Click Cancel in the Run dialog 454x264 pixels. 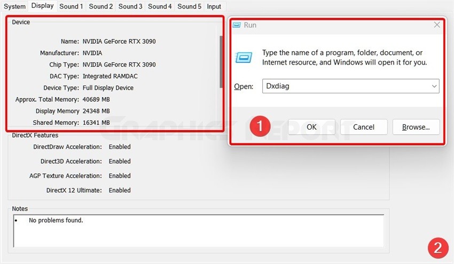(x=364, y=127)
